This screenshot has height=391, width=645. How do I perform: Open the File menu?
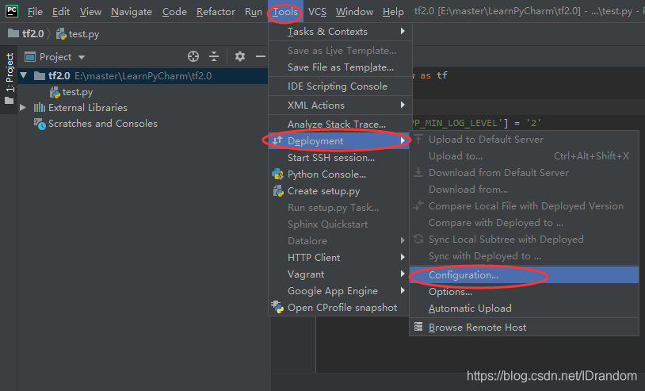[x=35, y=12]
